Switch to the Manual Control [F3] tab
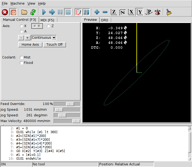This screenshot has width=192, height=167. pos(19,20)
